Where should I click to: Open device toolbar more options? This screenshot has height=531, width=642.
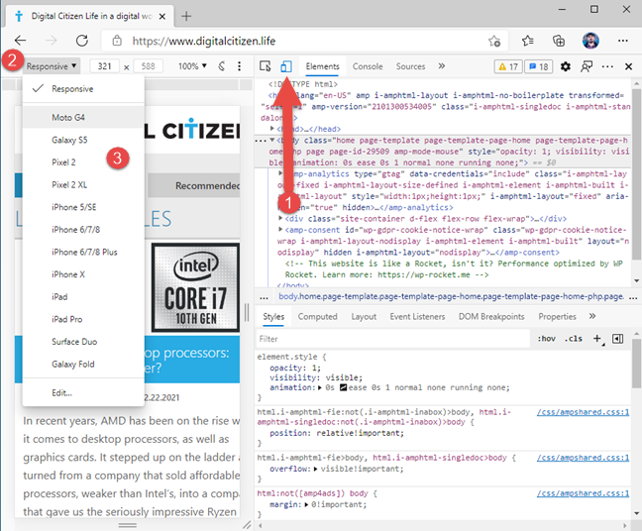coord(239,66)
